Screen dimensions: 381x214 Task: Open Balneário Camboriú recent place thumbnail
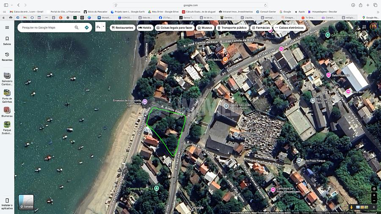(x=7, y=78)
